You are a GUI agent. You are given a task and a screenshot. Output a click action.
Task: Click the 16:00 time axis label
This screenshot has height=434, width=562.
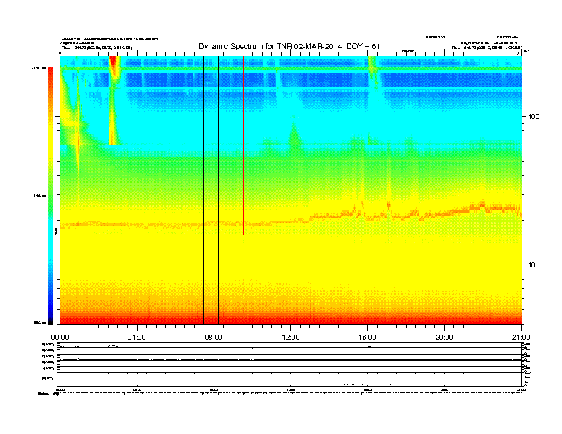368,337
